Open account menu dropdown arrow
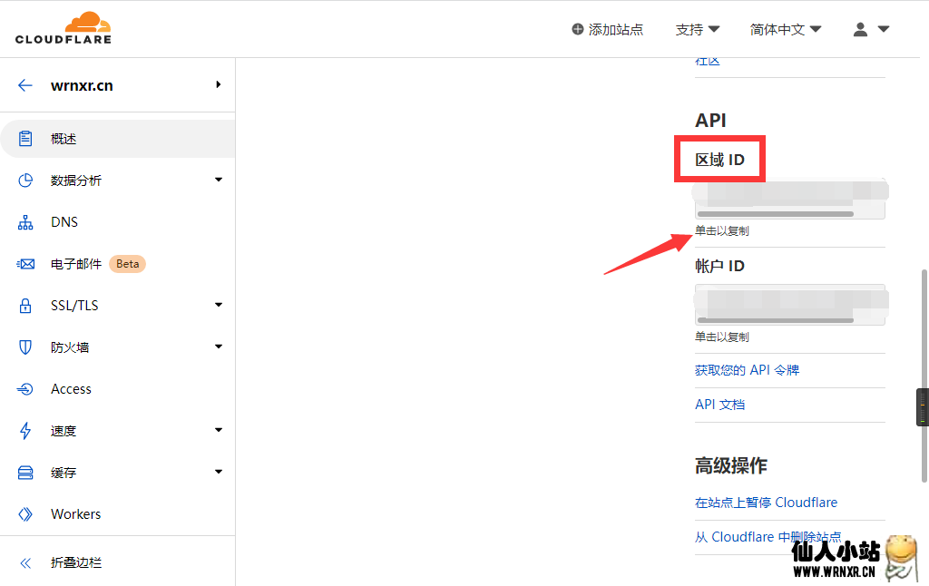 click(884, 29)
